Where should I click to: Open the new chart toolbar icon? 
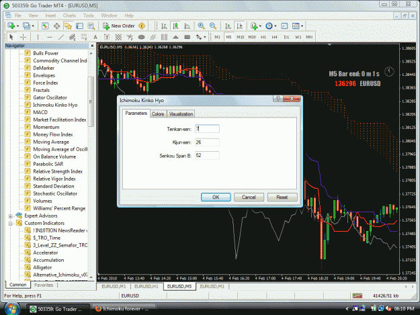(11, 26)
